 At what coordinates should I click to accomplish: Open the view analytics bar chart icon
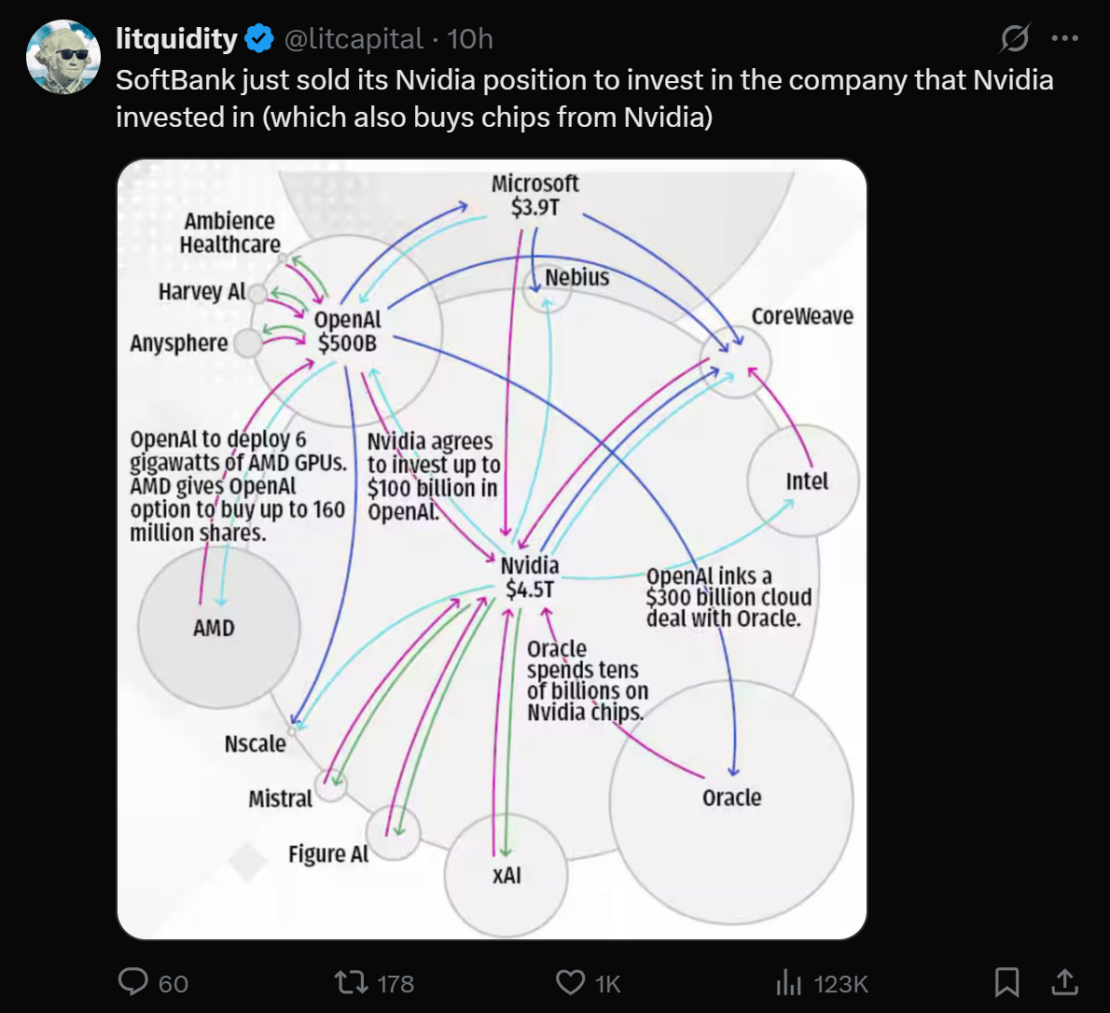pos(788,982)
